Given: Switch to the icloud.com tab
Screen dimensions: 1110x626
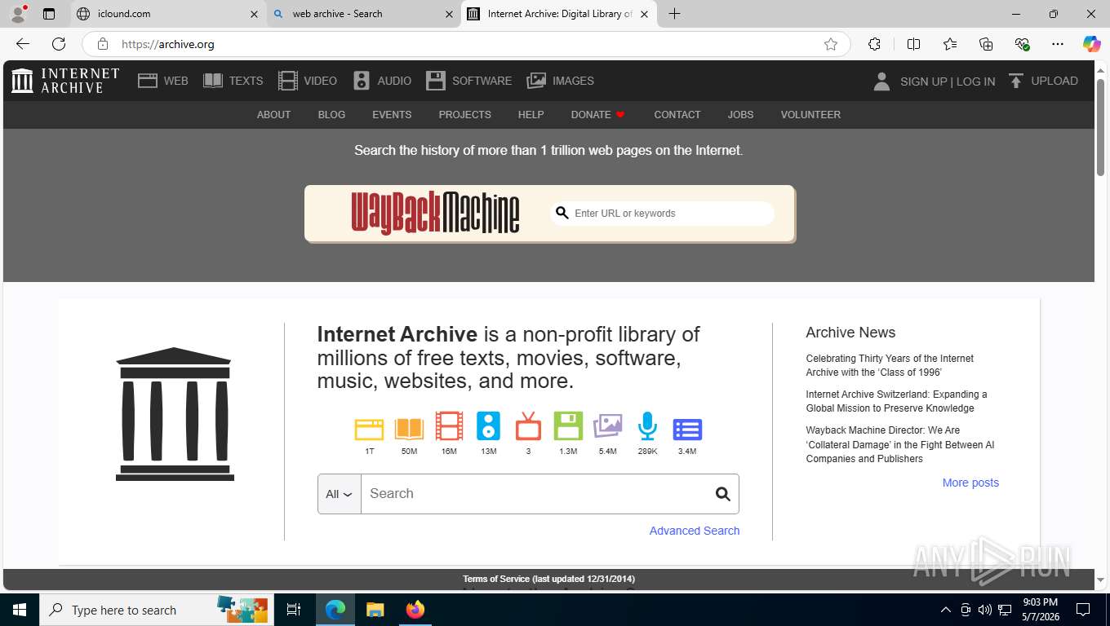Looking at the screenshot, I should click(x=167, y=14).
